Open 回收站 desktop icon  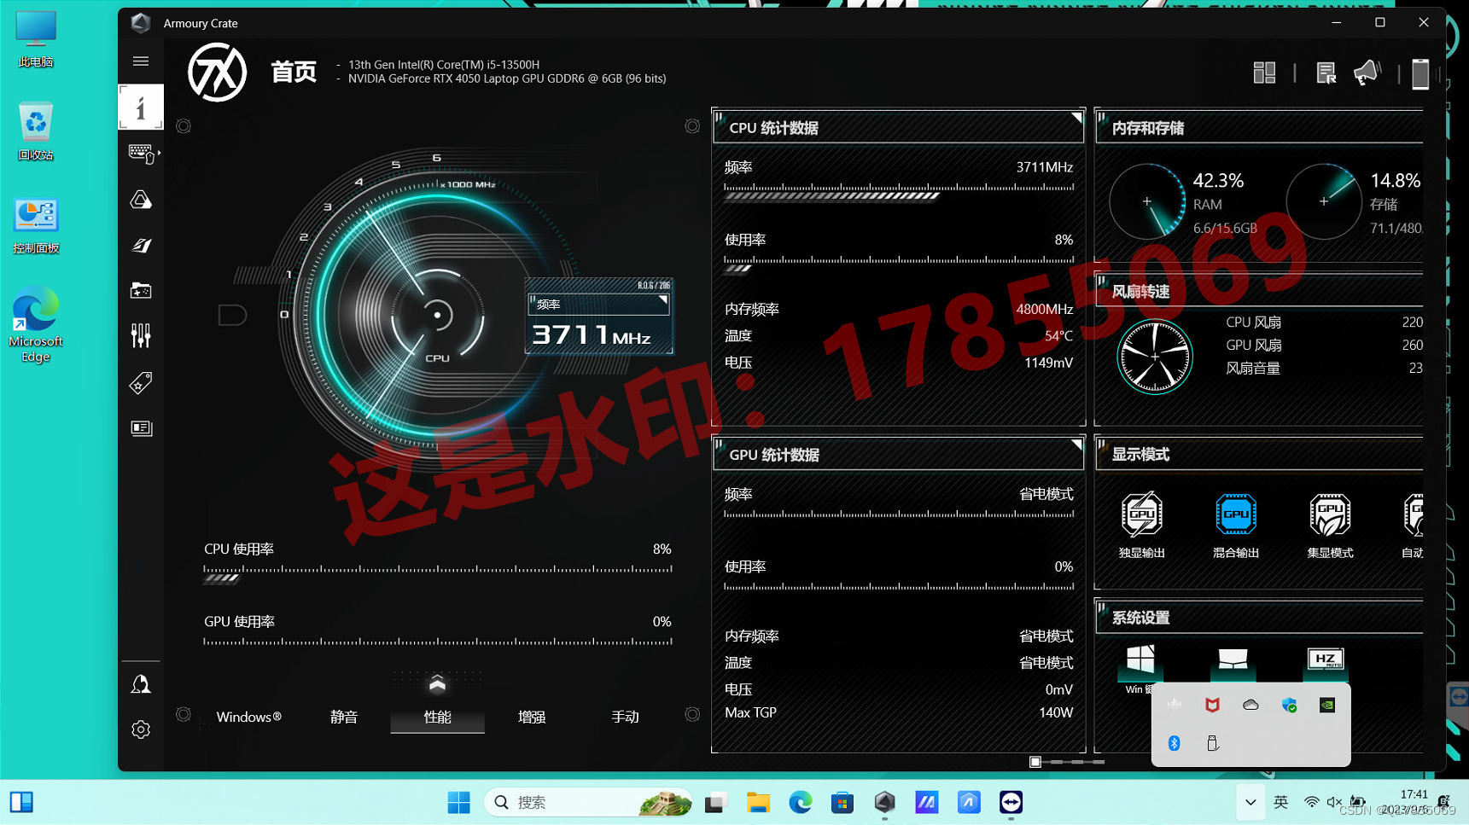36,131
